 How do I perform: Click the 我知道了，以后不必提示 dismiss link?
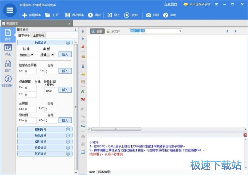[106, 154]
